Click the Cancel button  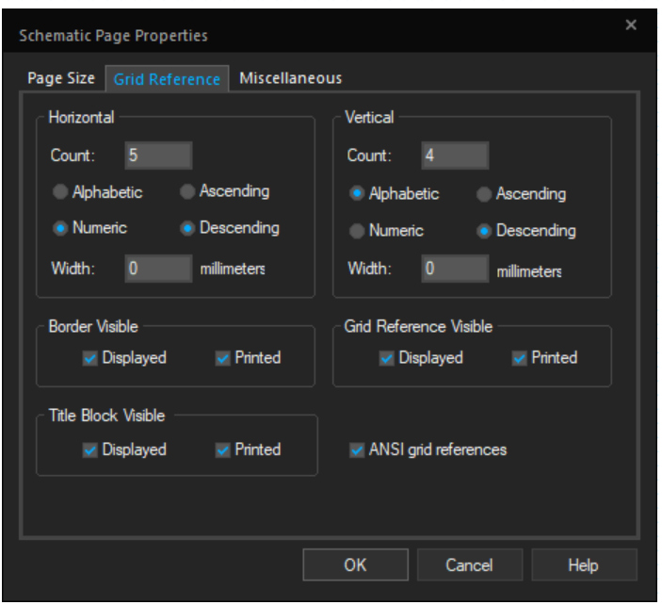[468, 565]
